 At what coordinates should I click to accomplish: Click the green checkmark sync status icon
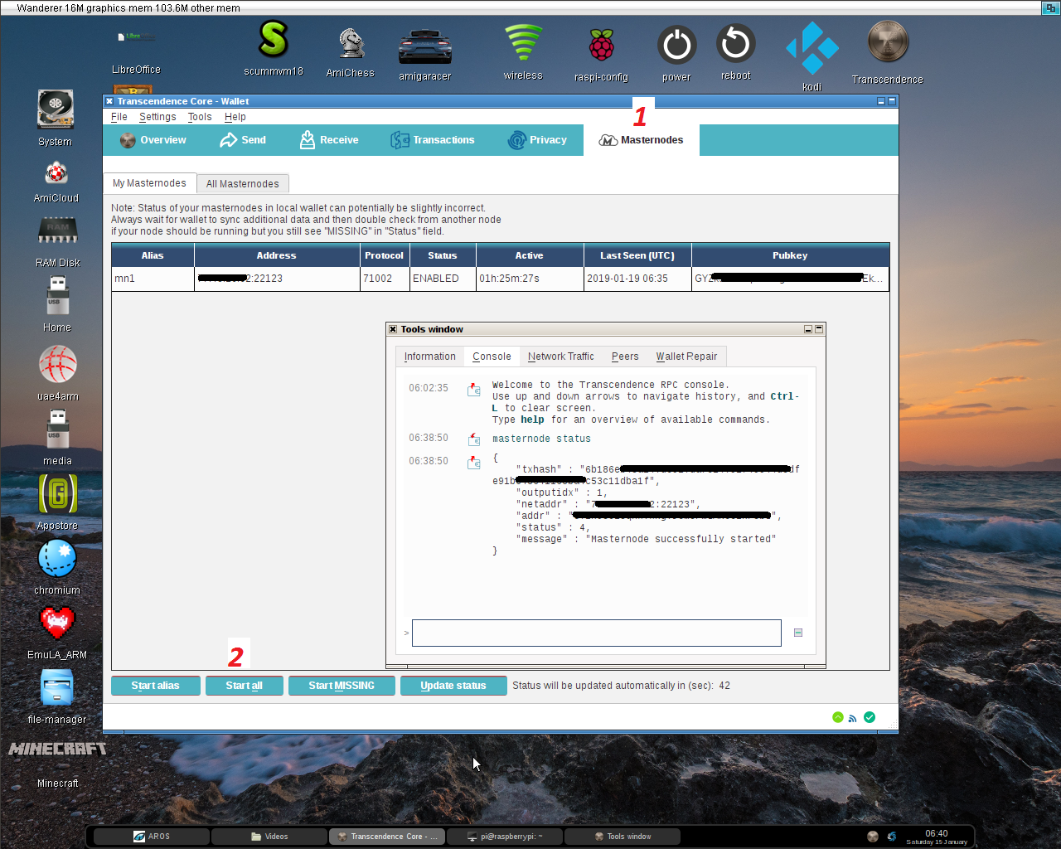click(870, 717)
